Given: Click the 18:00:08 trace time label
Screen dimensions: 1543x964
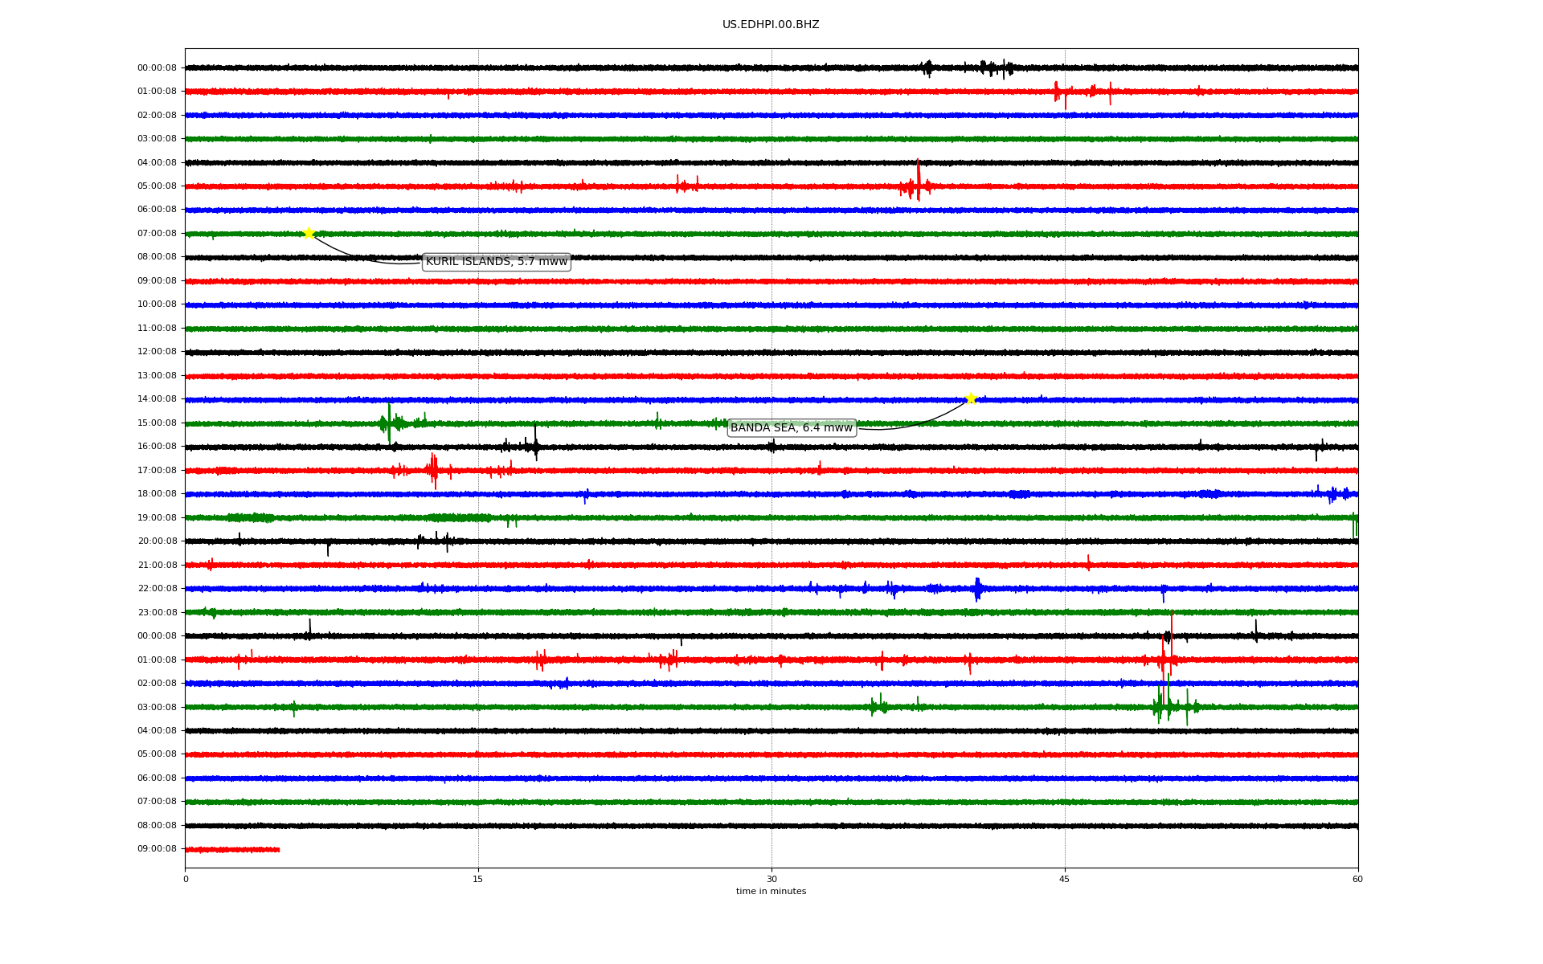Looking at the screenshot, I should [x=157, y=494].
